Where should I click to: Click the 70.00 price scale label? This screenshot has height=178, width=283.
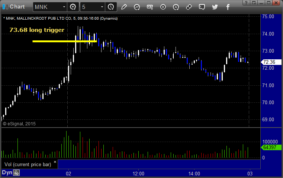[x=268, y=102]
